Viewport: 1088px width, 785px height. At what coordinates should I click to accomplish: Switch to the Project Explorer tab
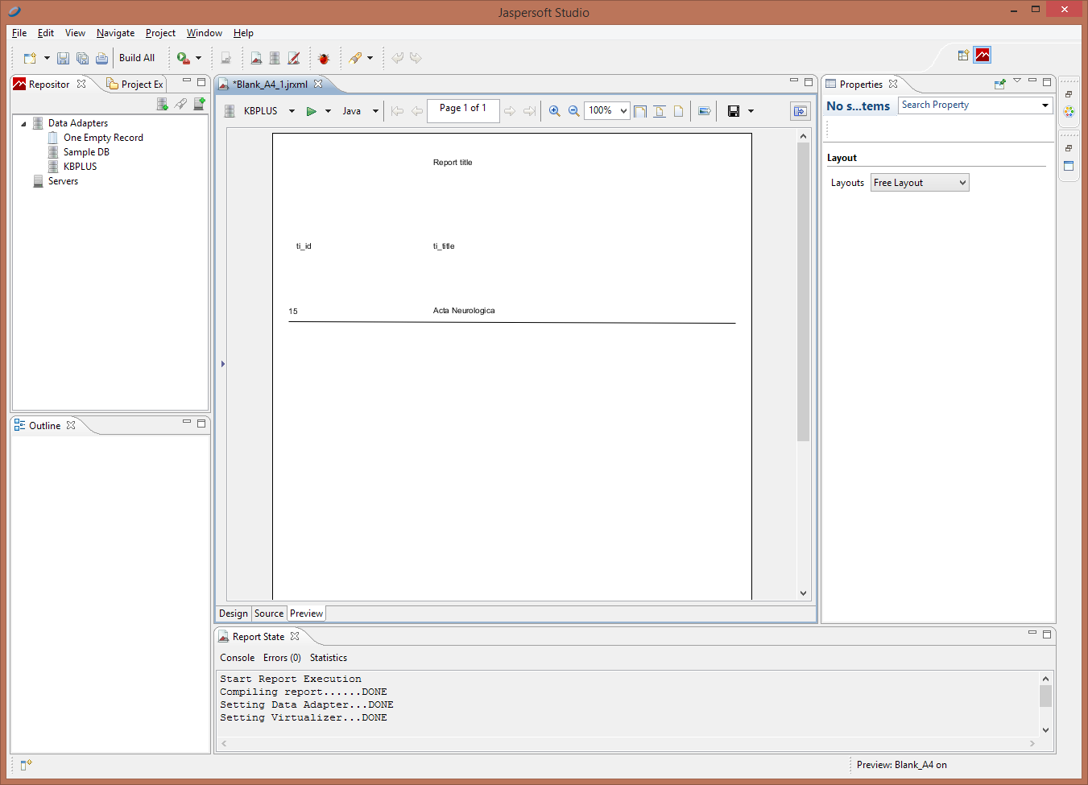coord(135,84)
